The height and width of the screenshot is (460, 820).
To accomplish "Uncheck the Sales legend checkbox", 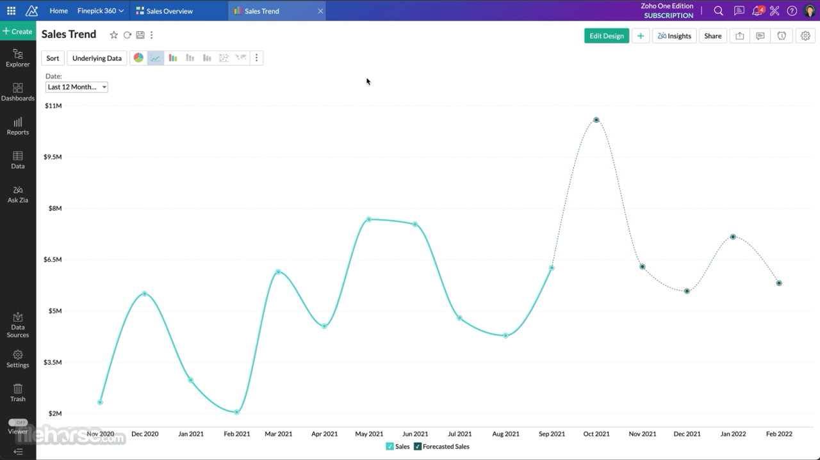I will 389,446.
